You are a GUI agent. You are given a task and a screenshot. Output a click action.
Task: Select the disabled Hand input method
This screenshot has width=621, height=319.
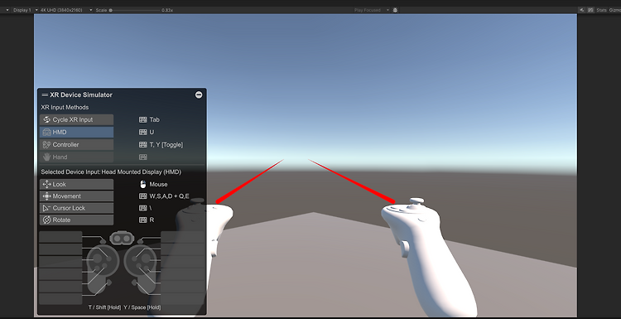(76, 157)
